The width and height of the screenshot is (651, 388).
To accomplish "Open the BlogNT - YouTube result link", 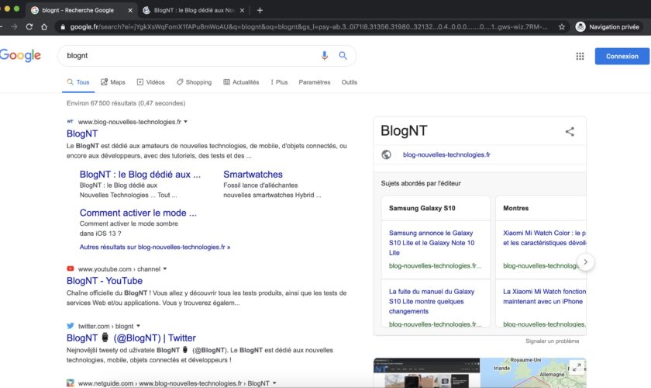I will (x=105, y=281).
